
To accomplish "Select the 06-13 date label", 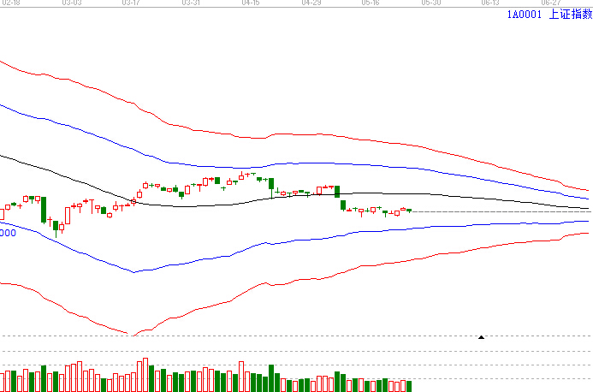I will tap(491, 3).
